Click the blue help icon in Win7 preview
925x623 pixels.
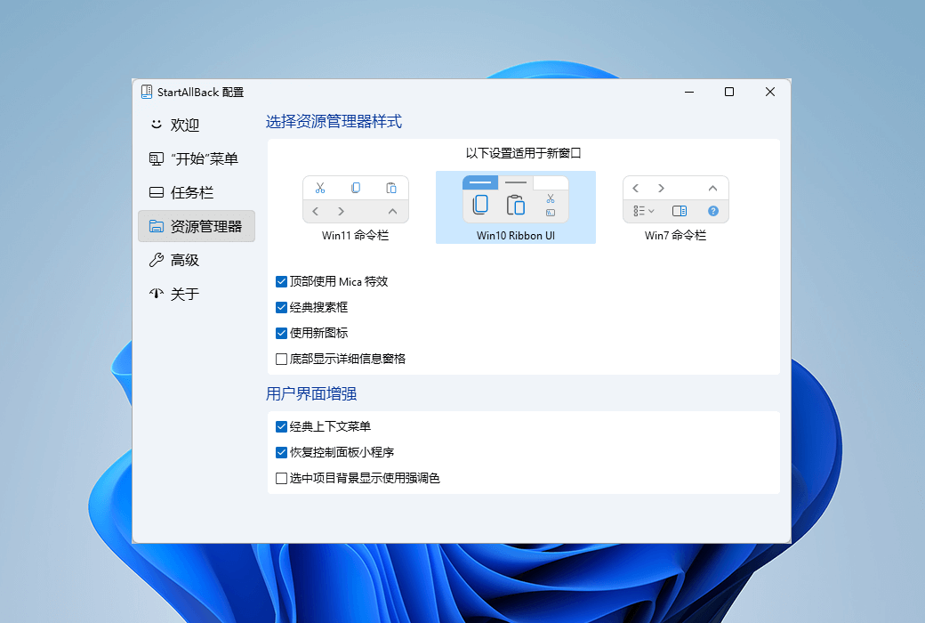(712, 210)
